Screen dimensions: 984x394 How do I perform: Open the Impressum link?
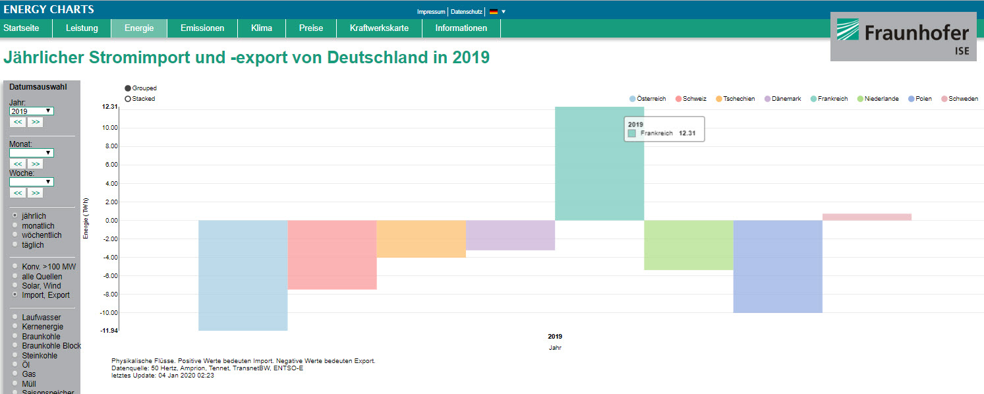(431, 12)
